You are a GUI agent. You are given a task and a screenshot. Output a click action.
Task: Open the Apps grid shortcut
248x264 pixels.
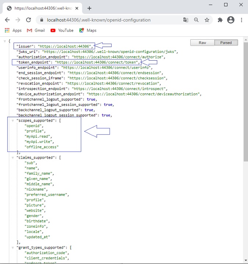13,30
